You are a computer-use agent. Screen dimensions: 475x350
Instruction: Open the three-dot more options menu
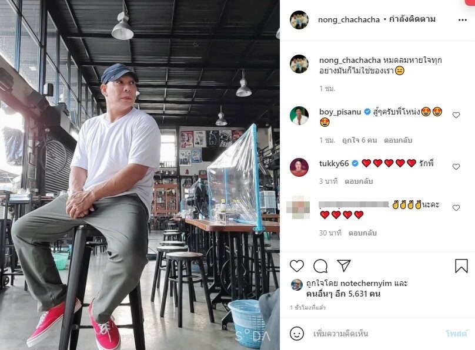pyautogui.click(x=463, y=20)
